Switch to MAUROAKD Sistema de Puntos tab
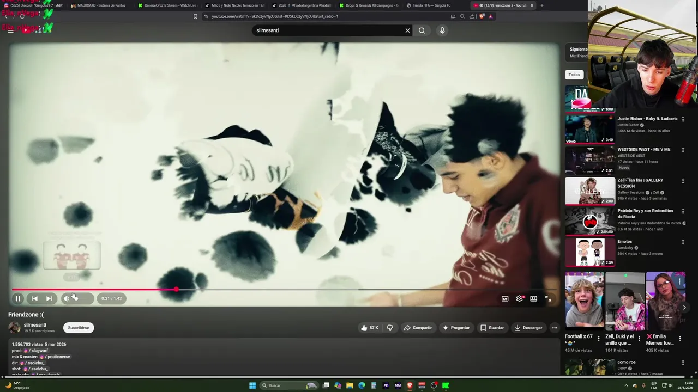This screenshot has height=392, width=698. coord(99,5)
